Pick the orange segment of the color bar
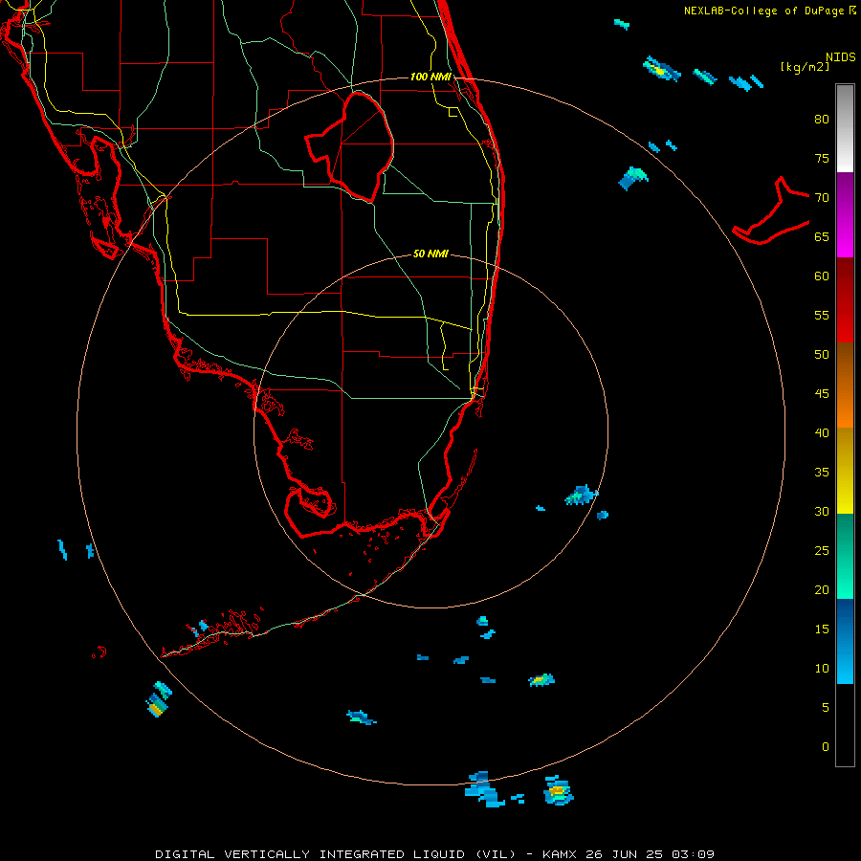861x861 pixels. pos(845,406)
